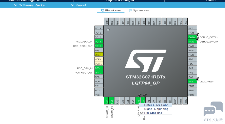Select unassigned pin PC7
The image size is (225, 124).
coord(192,68)
